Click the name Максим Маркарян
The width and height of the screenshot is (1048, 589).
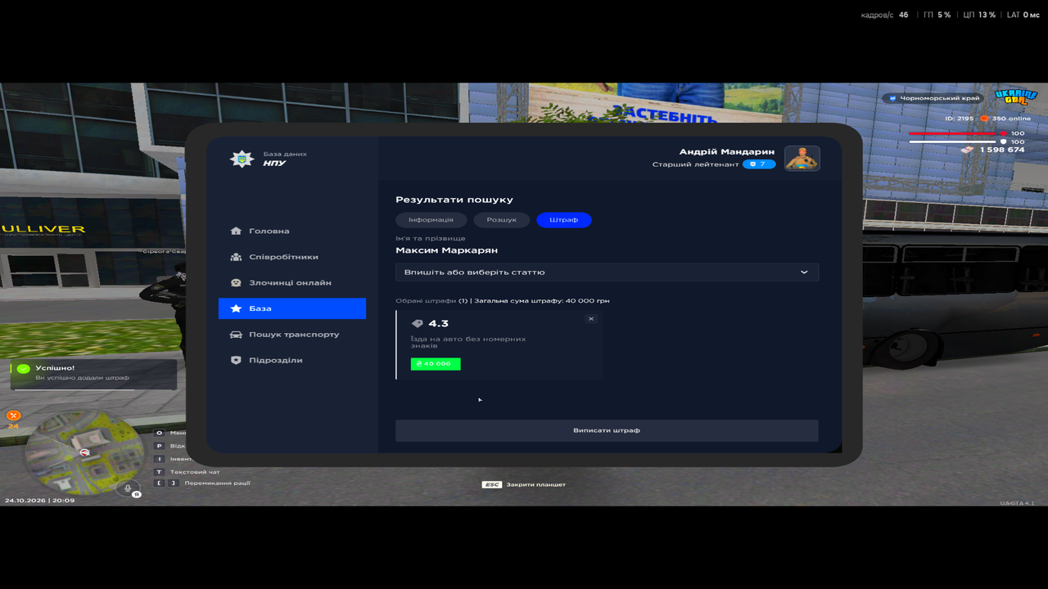tap(446, 250)
